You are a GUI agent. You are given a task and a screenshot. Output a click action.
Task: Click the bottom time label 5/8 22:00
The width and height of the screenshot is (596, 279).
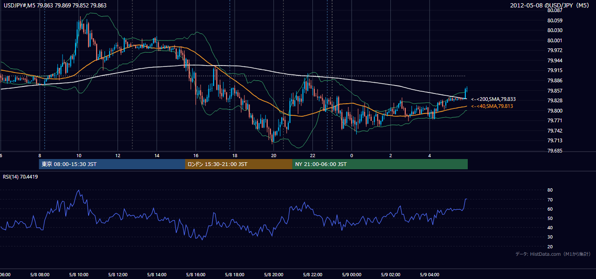[x=313, y=275]
